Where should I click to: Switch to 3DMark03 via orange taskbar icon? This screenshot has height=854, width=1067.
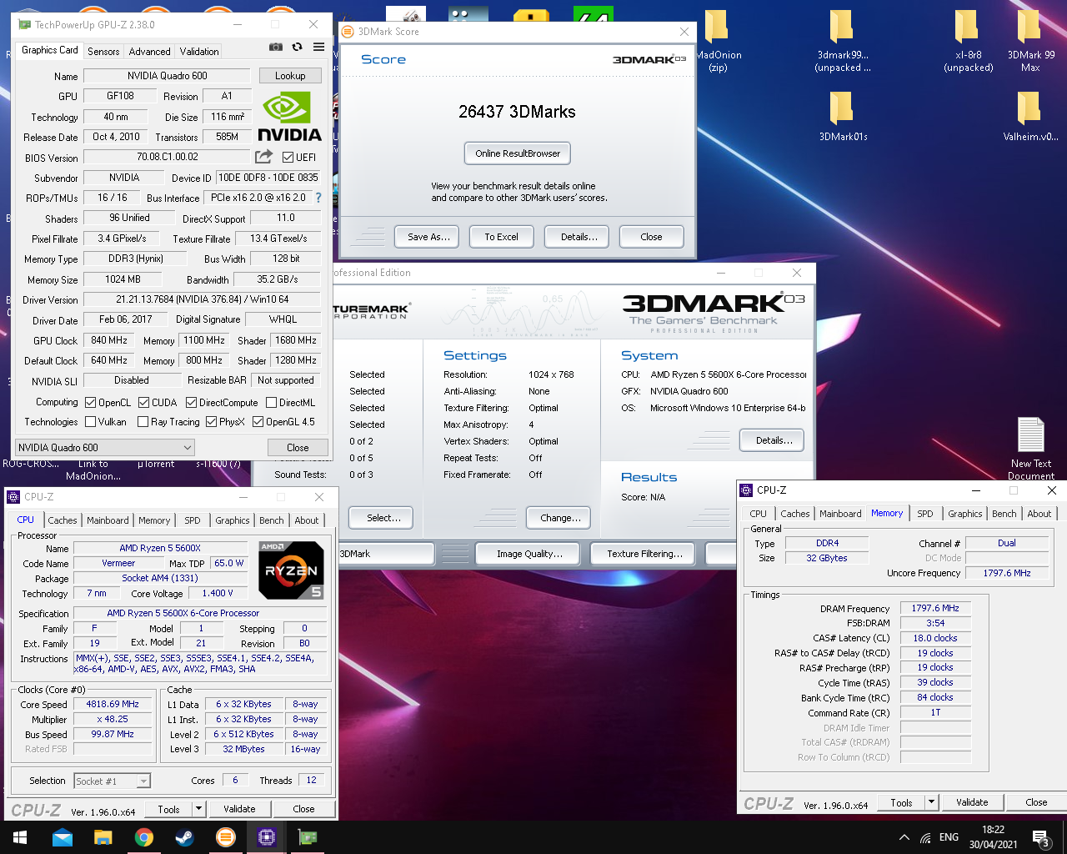click(x=225, y=837)
